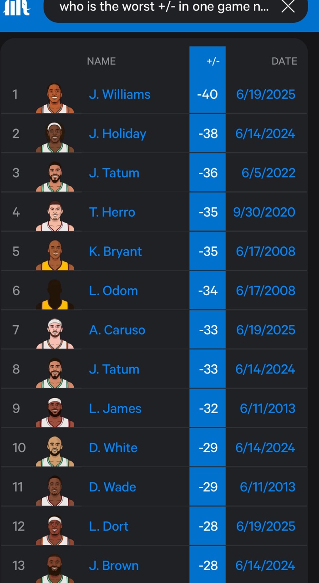Sort by the NAME column header
This screenshot has width=319, height=583.
coord(101,61)
